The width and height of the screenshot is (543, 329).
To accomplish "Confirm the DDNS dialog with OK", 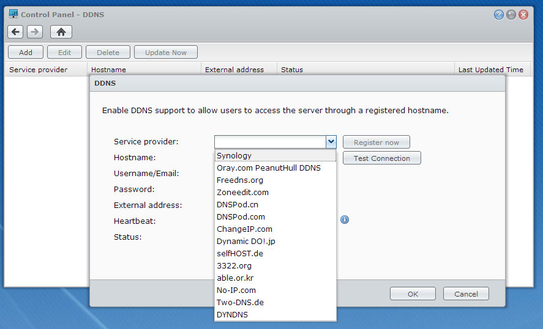I will pyautogui.click(x=413, y=294).
